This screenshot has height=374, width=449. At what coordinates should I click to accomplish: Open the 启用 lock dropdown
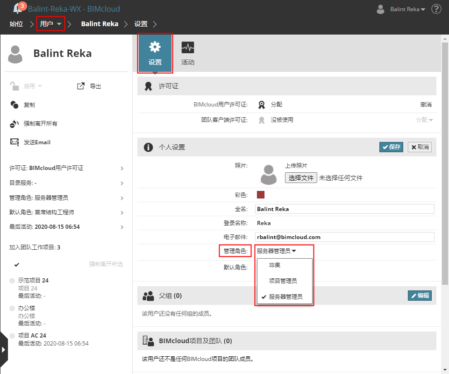(26, 86)
